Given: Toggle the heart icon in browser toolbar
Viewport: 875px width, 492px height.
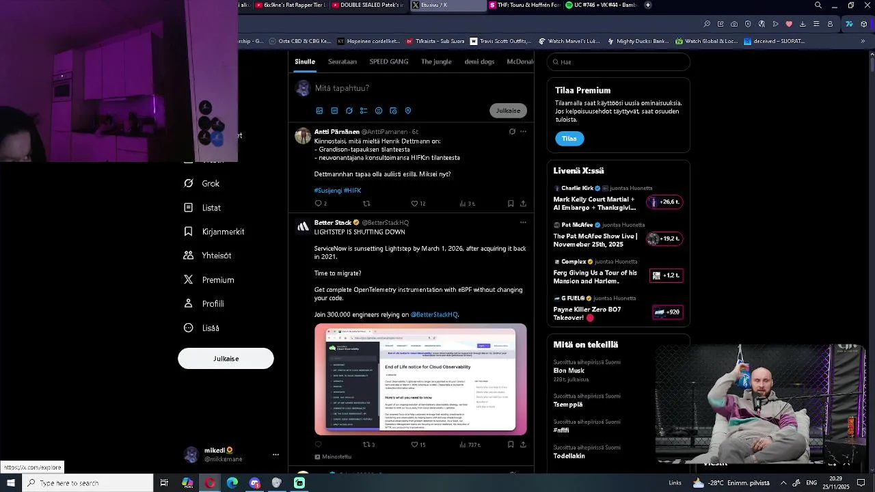Looking at the screenshot, I should [x=789, y=24].
